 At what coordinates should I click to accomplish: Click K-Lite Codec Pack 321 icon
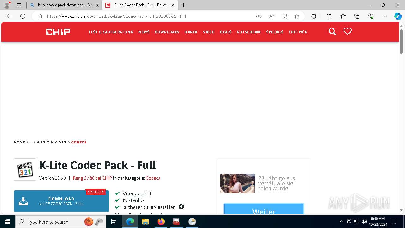25,169
